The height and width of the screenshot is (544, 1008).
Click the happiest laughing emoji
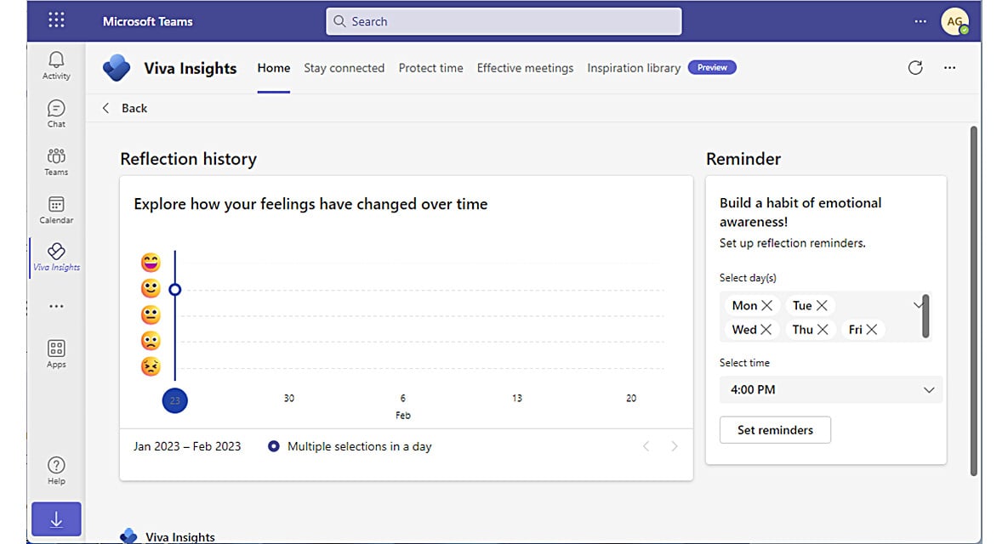151,263
